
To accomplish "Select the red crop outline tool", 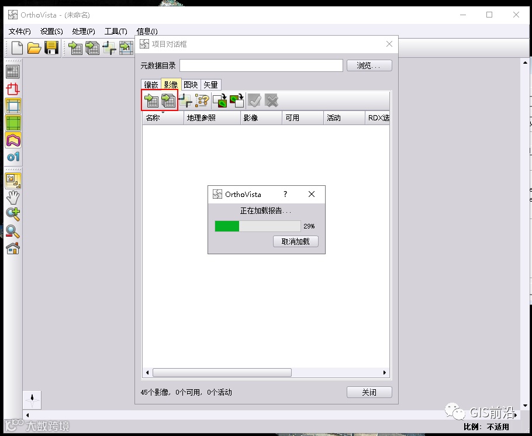I will tap(13, 89).
